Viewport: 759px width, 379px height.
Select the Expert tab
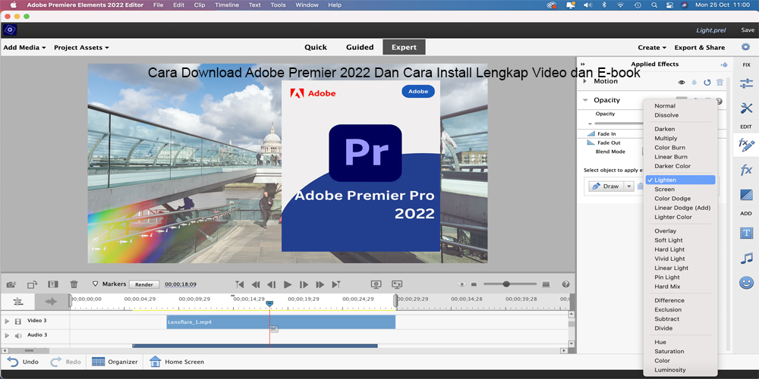click(x=405, y=47)
